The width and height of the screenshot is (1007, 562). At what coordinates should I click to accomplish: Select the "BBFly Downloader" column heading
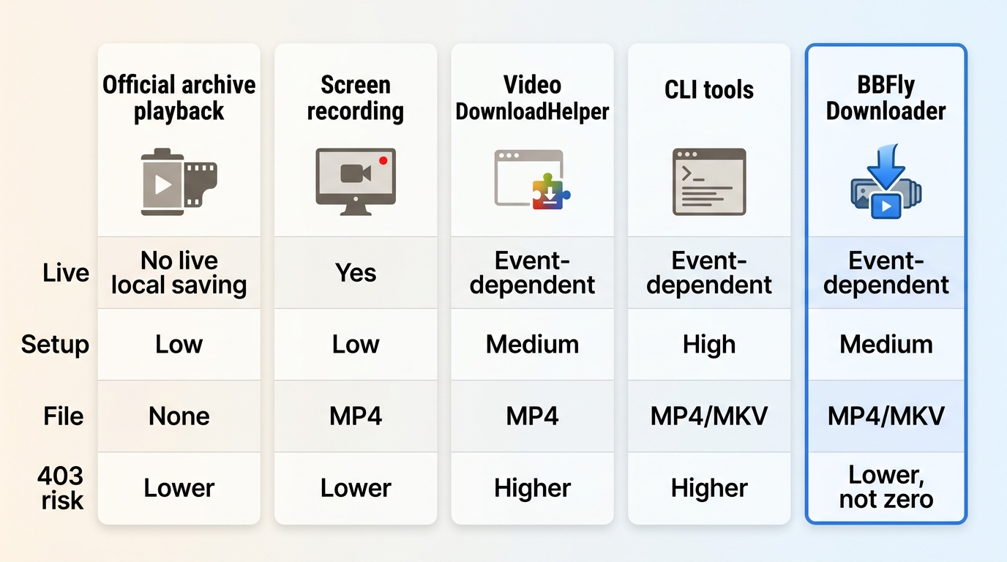point(886,98)
